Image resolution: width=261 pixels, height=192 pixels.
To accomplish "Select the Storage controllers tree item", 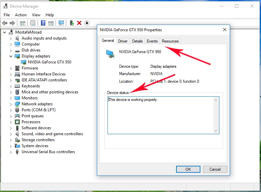I will 38,140.
